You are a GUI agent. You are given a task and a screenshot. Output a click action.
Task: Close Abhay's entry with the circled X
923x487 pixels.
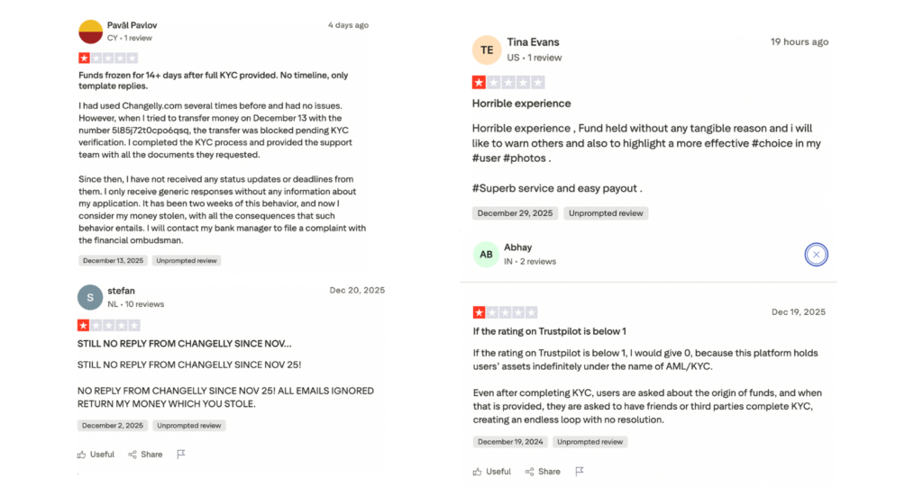coord(816,255)
